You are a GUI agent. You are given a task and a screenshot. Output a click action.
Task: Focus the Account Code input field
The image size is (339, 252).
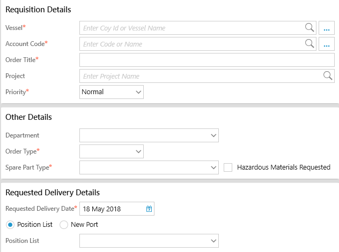coord(190,44)
